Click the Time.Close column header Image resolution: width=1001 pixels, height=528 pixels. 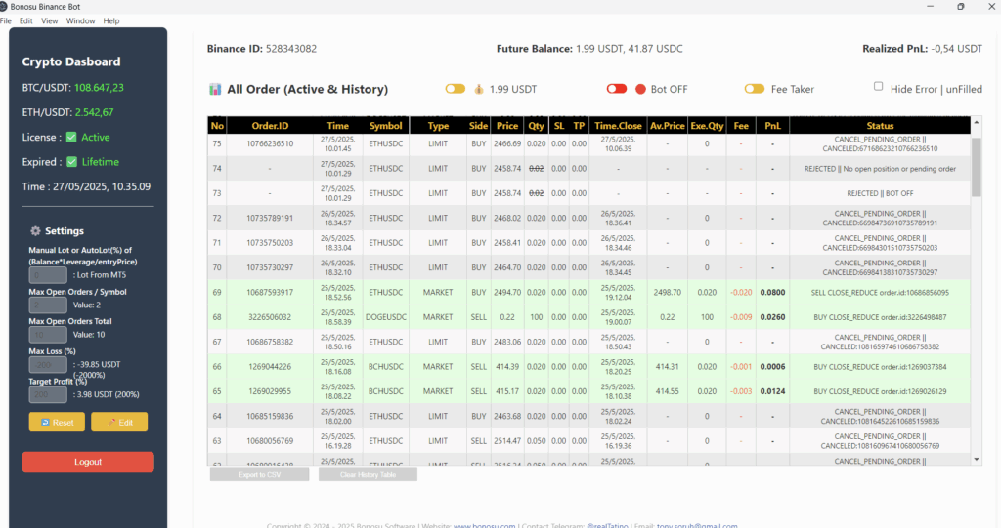click(x=618, y=126)
